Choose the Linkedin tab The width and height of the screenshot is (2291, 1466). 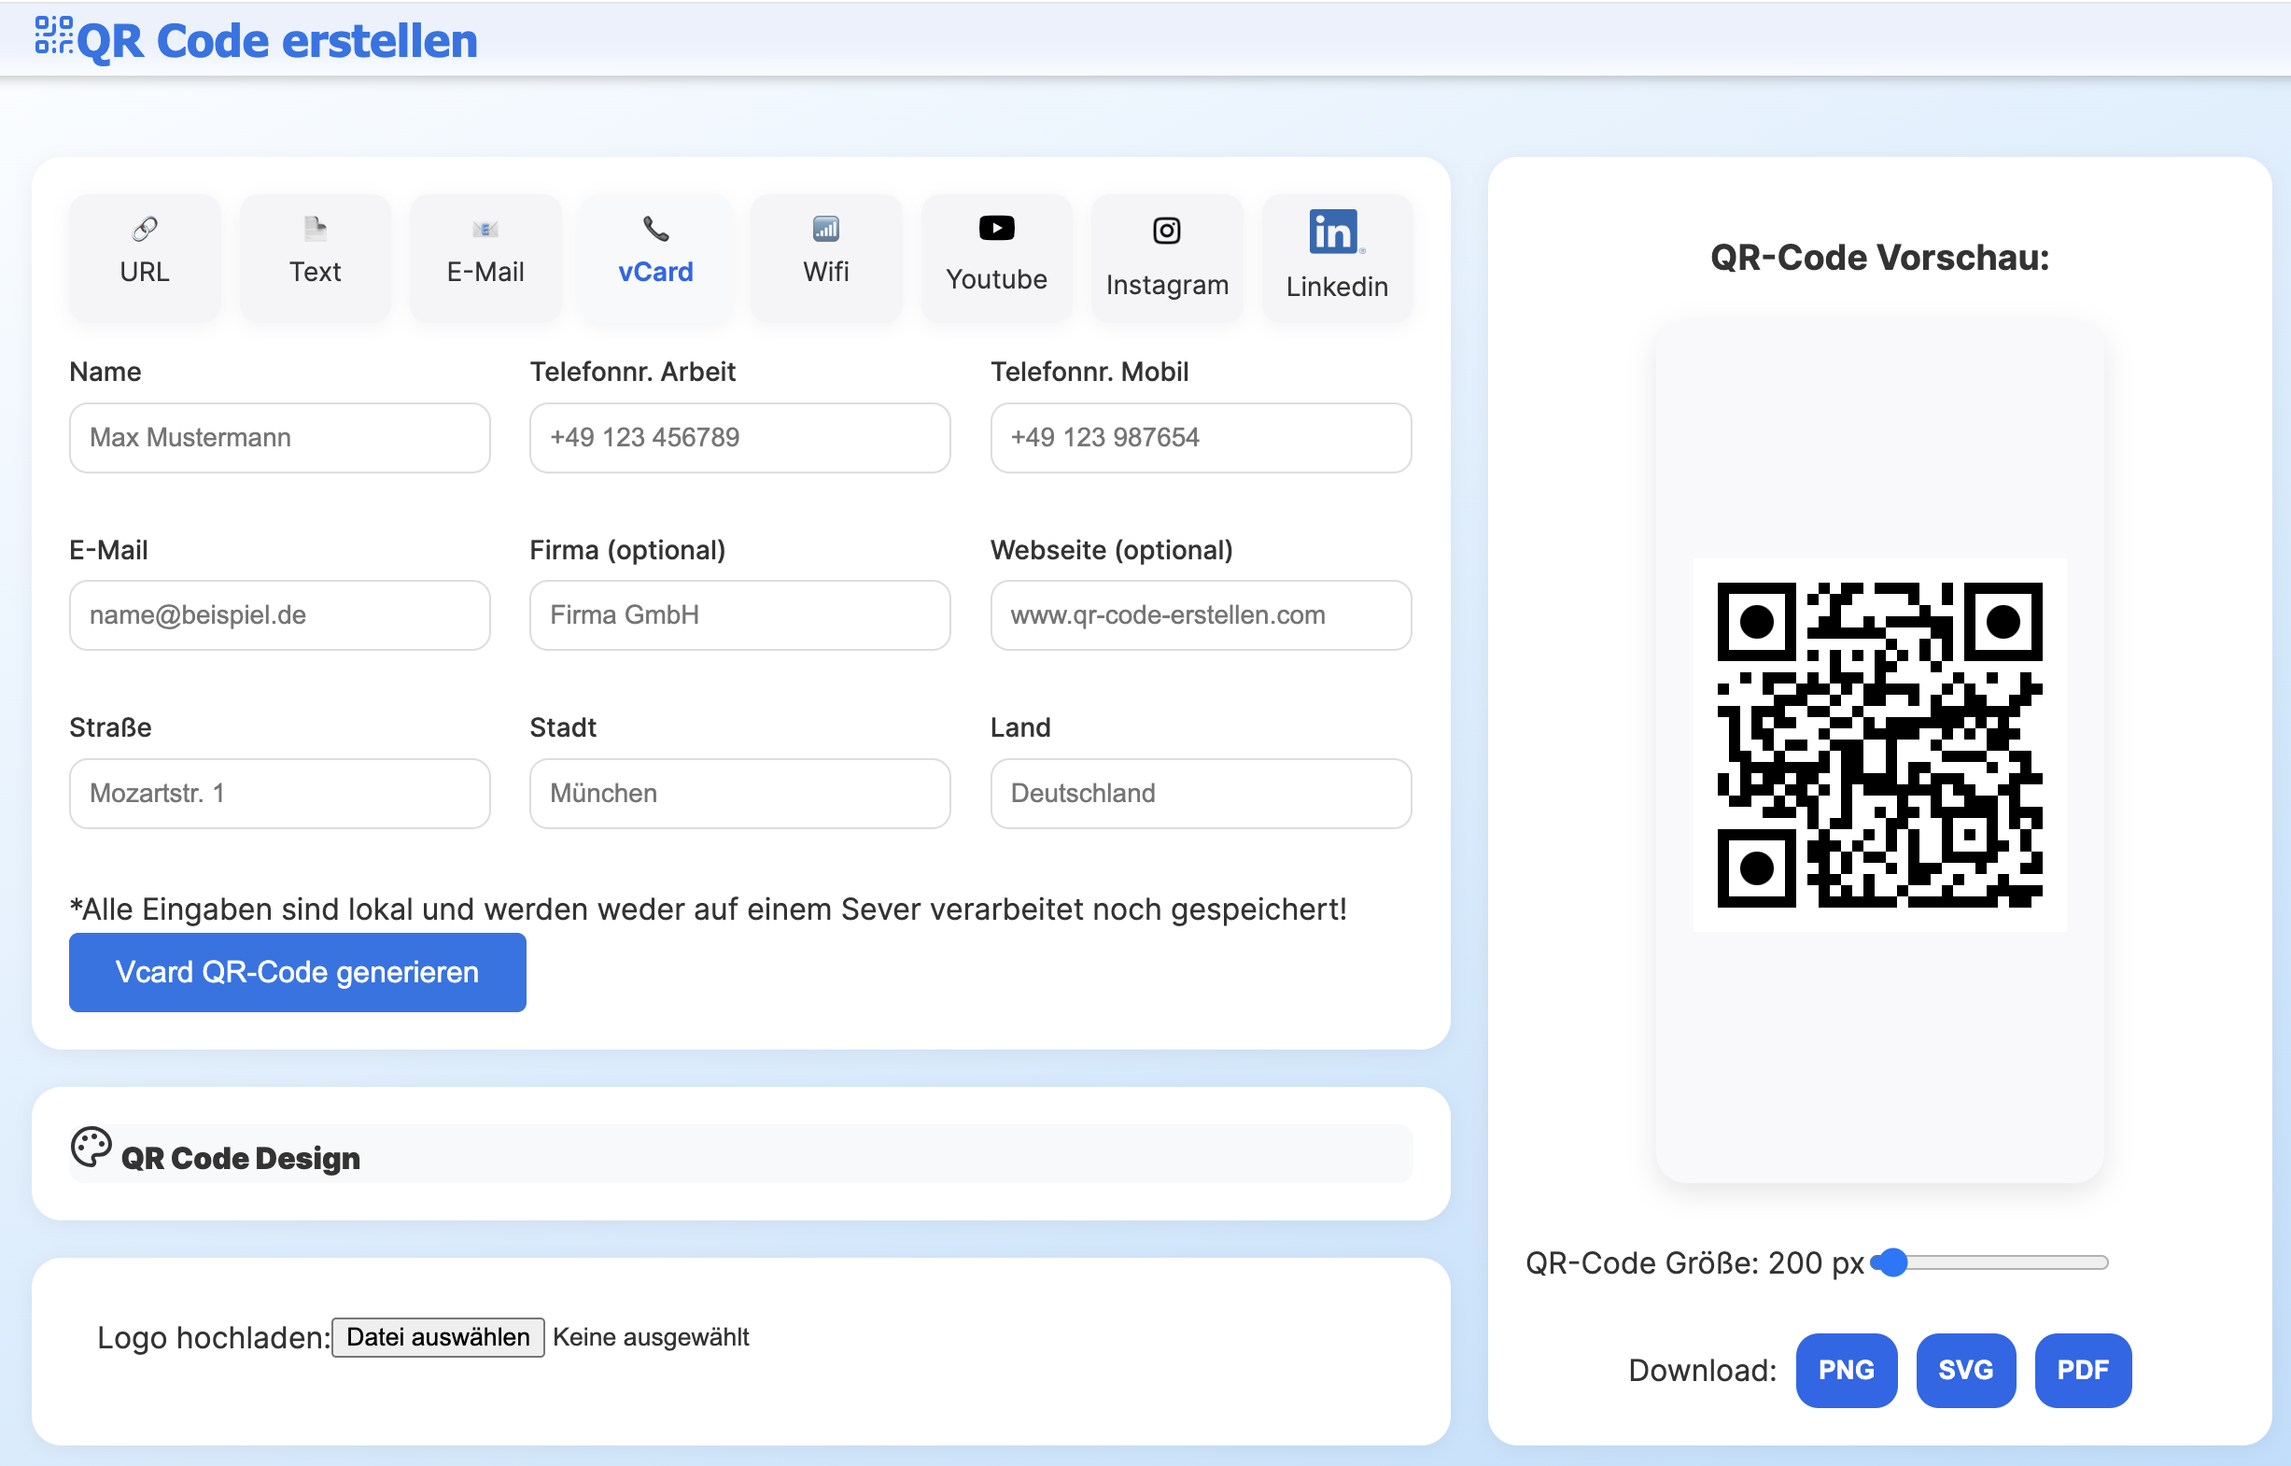point(1337,258)
